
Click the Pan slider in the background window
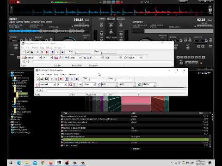[109, 53]
